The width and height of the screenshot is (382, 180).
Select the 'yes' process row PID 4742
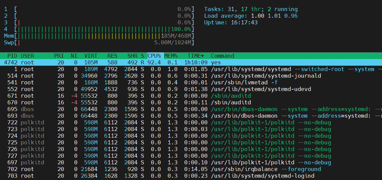click(191, 62)
